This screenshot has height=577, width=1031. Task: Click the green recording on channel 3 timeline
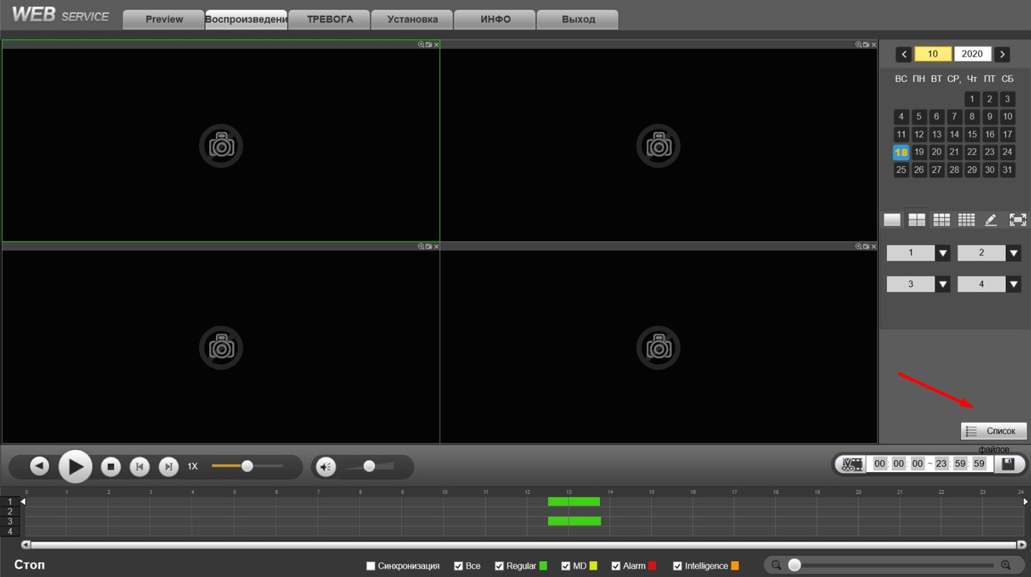click(x=574, y=521)
